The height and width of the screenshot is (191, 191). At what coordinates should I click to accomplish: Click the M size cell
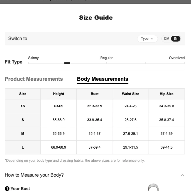coord(23,134)
